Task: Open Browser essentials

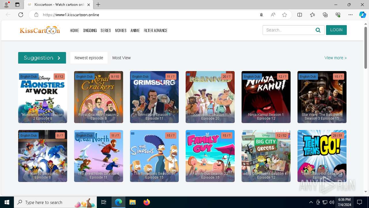Action: (338, 15)
